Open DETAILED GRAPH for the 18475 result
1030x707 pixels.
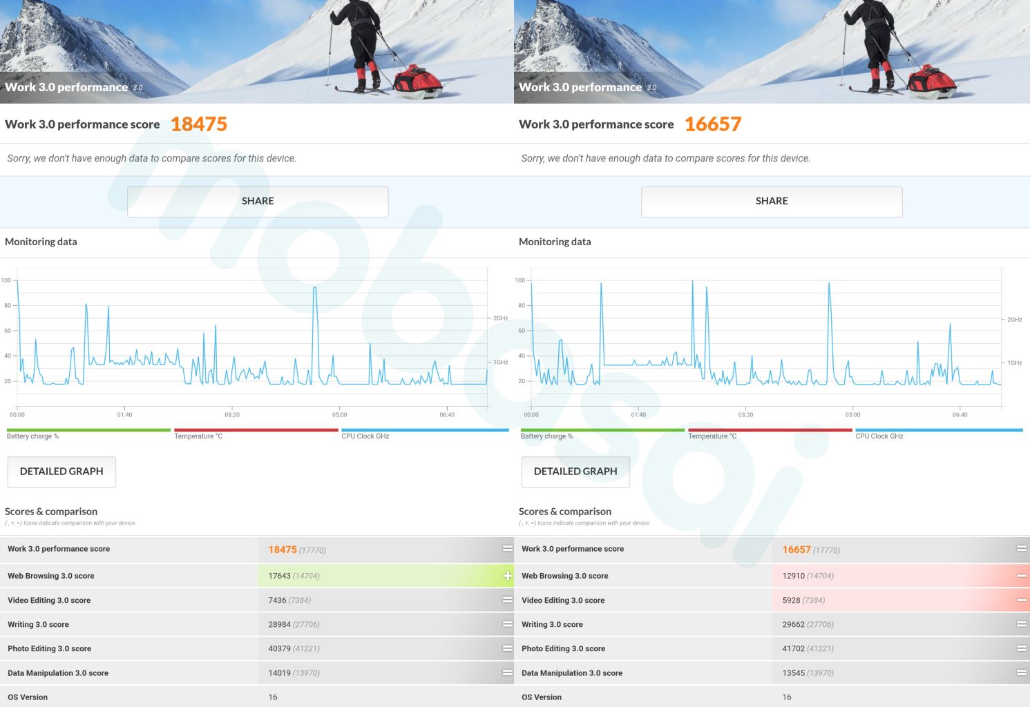tap(61, 472)
